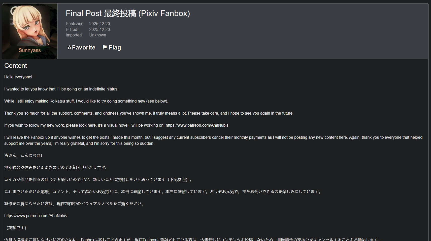
Task: Click the 皆さん、こんにちは! greeting line
Action: click(23, 155)
